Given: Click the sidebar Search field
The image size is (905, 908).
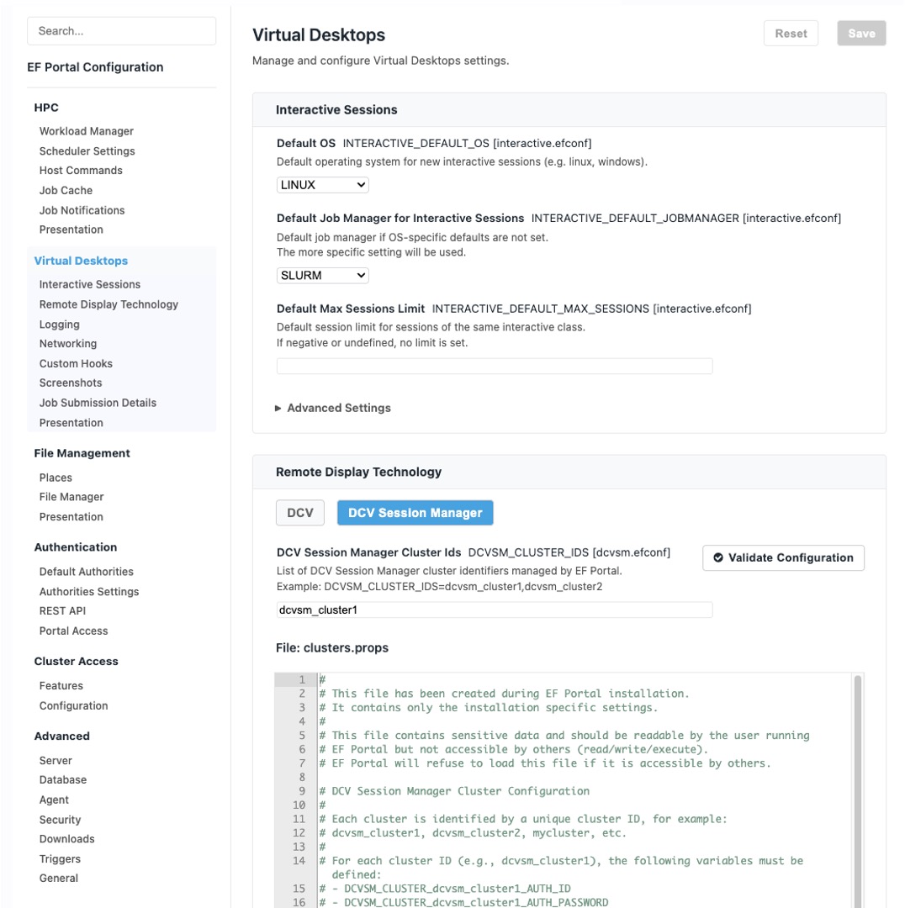Looking at the screenshot, I should 121,31.
